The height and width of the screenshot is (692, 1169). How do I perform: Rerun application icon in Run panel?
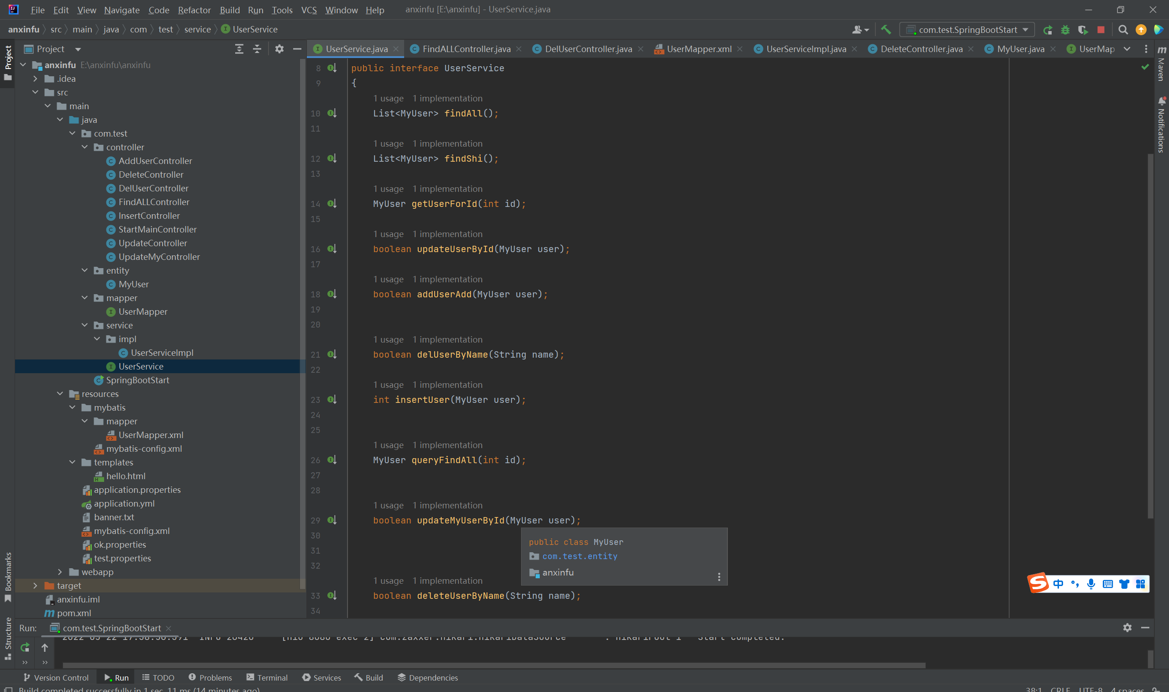pos(25,647)
